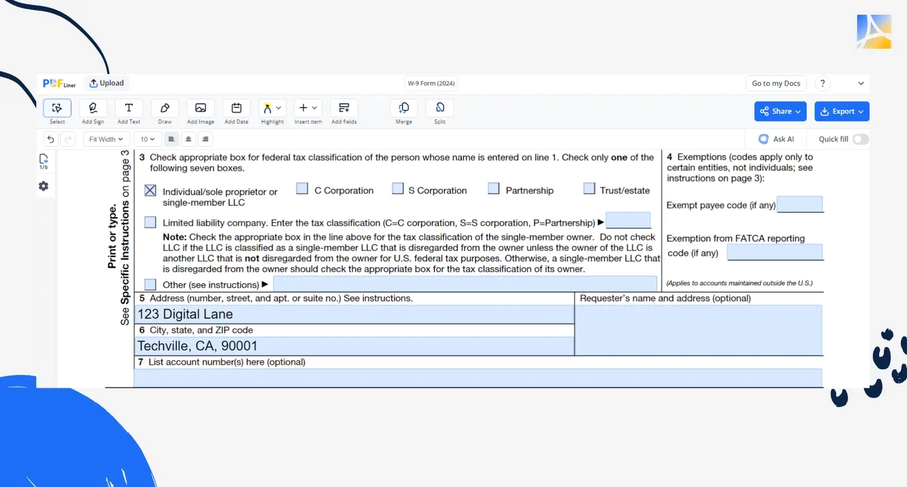Viewport: 907px width, 487px height.
Task: Click the Split document icon
Action: point(440,108)
